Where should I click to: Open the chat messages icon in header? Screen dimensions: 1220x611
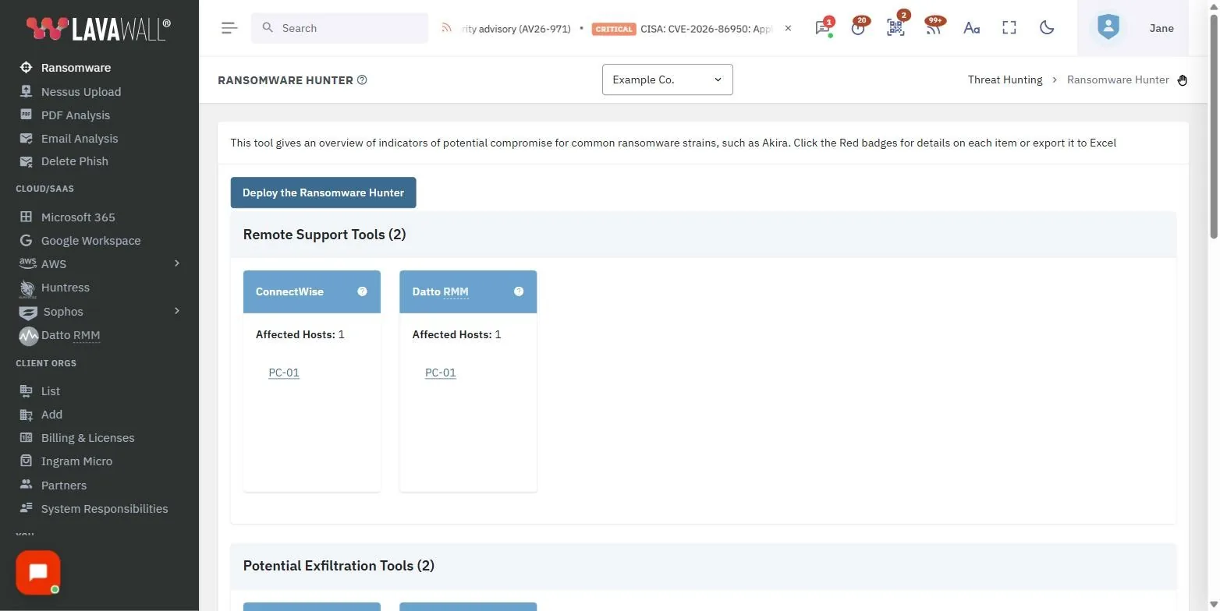coord(822,28)
